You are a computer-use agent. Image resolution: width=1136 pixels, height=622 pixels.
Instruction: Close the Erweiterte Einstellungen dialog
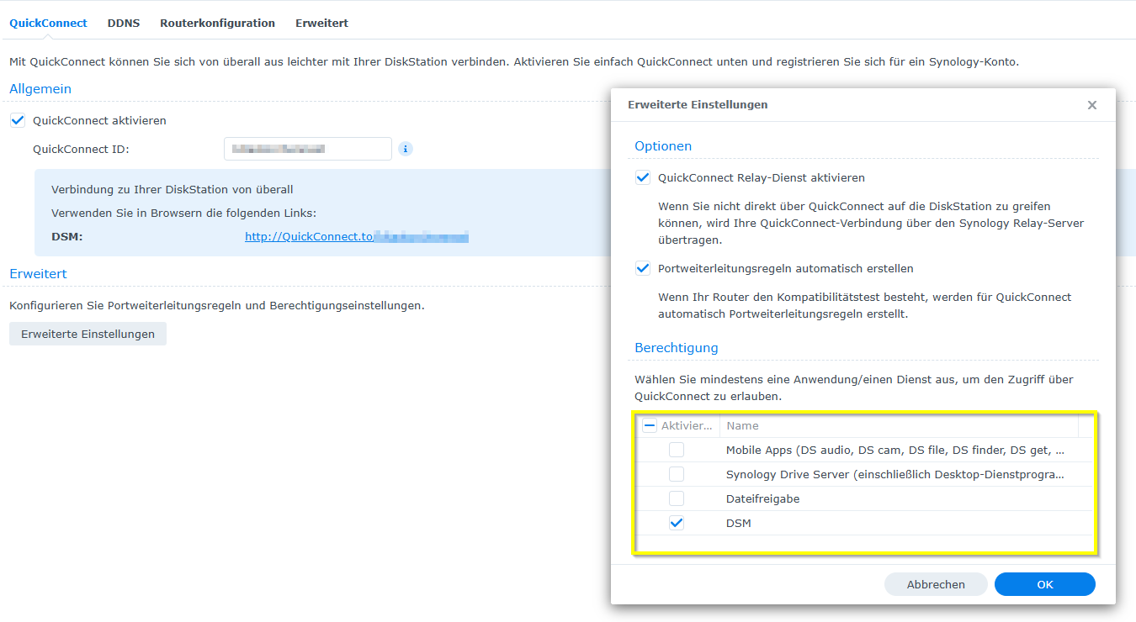[1091, 105]
